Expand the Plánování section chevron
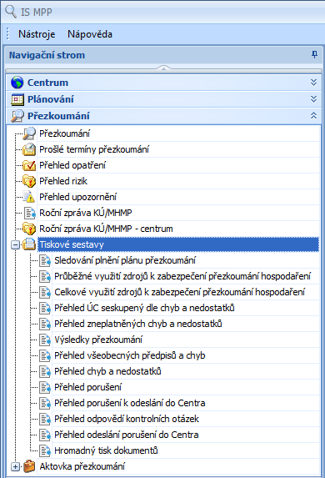325x478 pixels. tap(313, 99)
